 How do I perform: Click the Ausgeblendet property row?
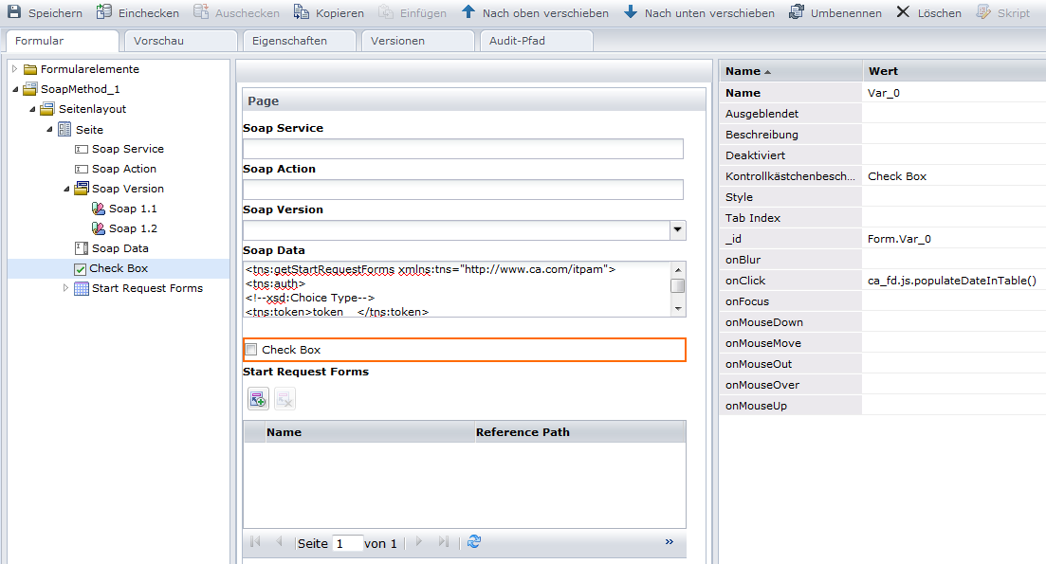tap(883, 114)
